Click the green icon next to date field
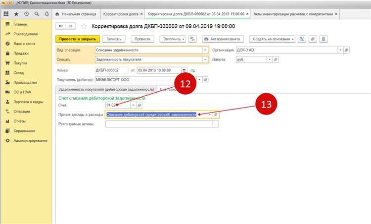 coord(193,70)
